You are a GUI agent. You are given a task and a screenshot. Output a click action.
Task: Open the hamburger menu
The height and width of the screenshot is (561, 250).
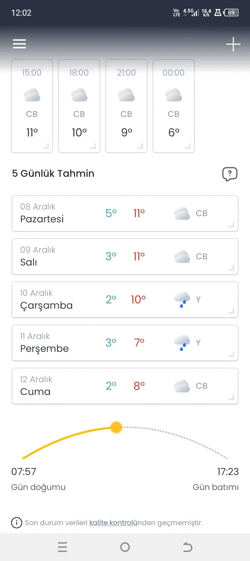(x=19, y=44)
